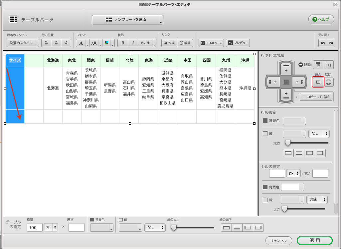
Task: Toggle italic with the i button
Action: 133,43
